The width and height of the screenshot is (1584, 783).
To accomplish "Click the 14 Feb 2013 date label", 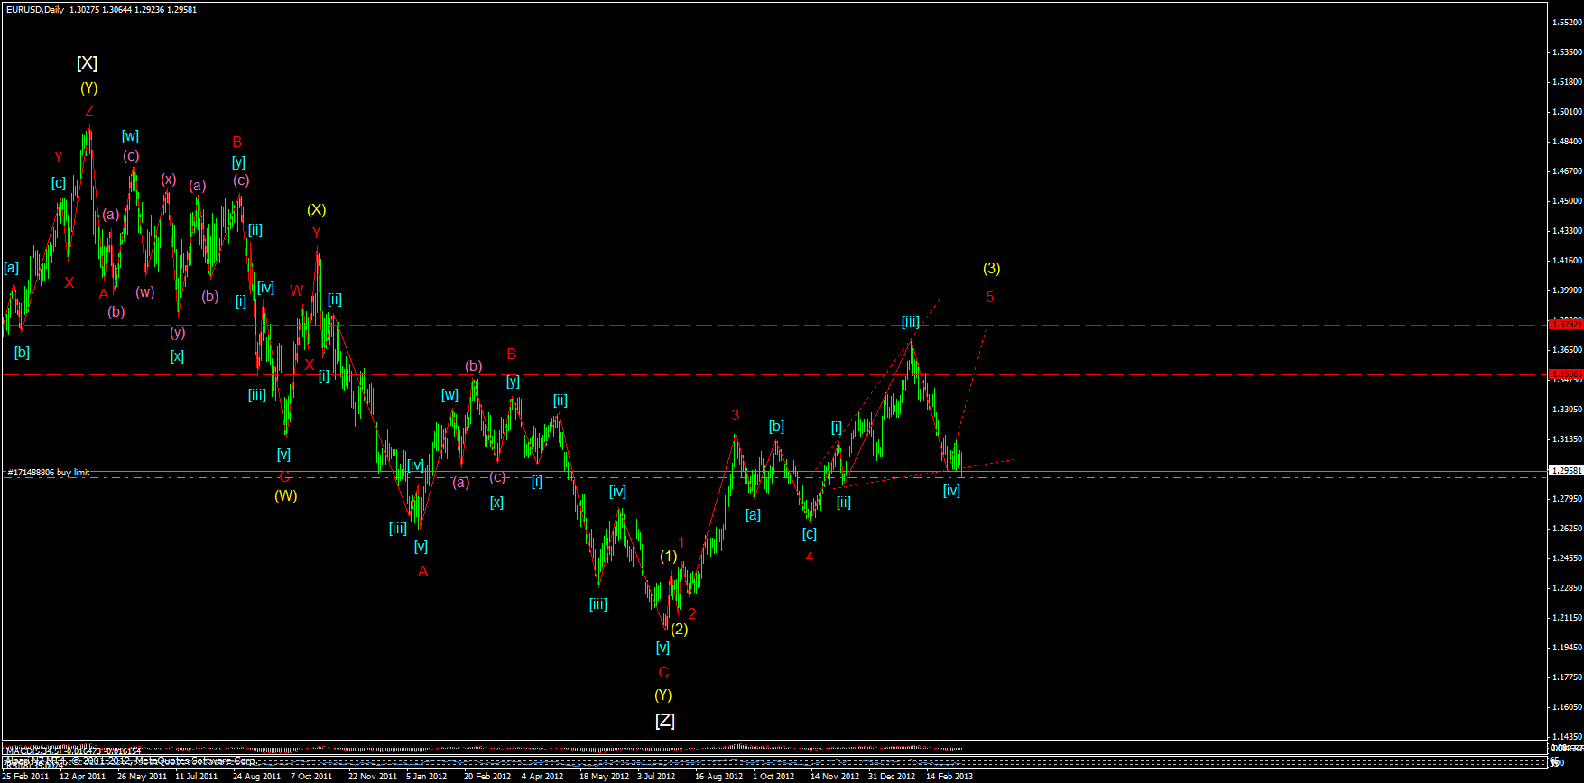I will point(949,777).
